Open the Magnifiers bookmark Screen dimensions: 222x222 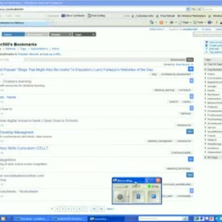click(x=8, y=160)
